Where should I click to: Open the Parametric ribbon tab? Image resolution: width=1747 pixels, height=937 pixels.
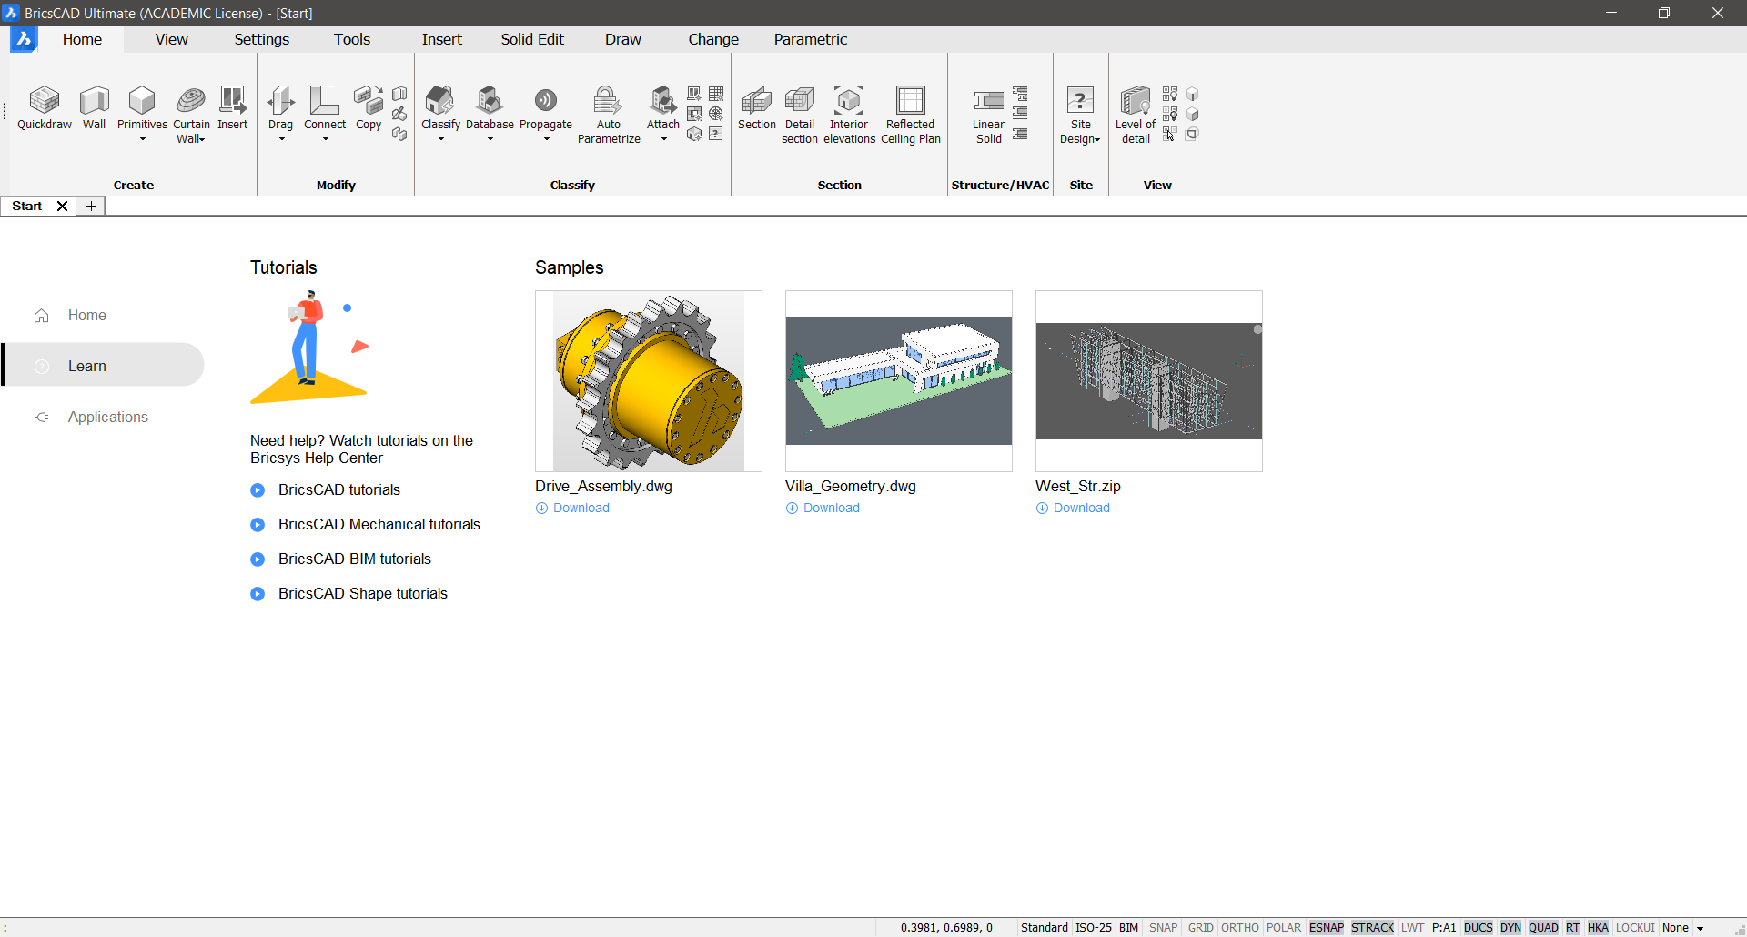point(810,39)
